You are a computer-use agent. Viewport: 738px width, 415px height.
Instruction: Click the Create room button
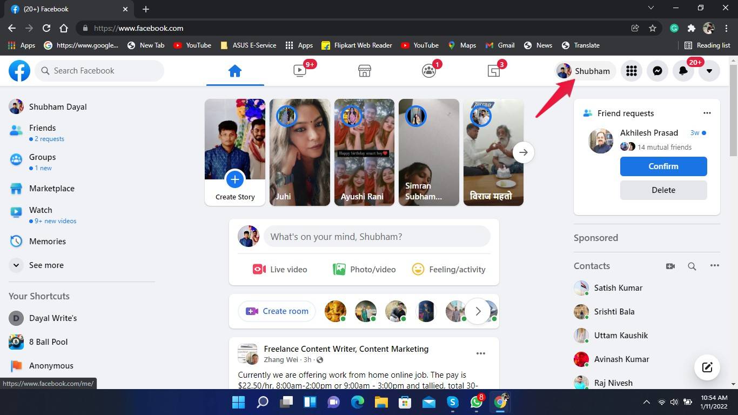pyautogui.click(x=277, y=311)
